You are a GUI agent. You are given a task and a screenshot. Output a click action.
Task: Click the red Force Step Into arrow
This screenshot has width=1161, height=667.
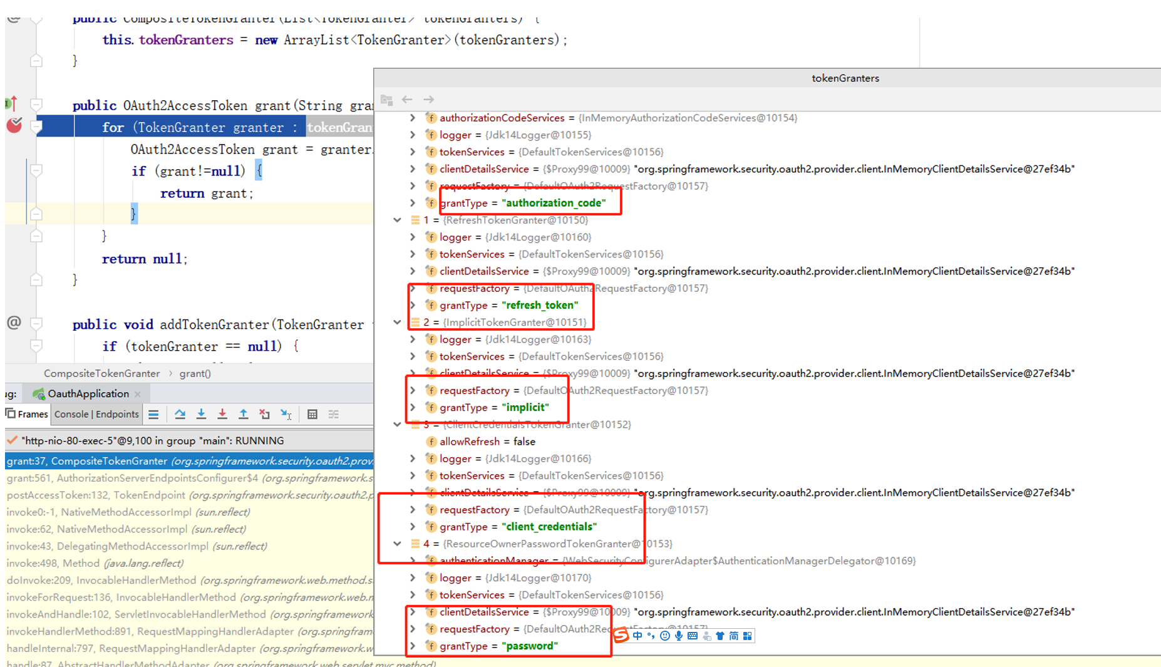tap(222, 414)
